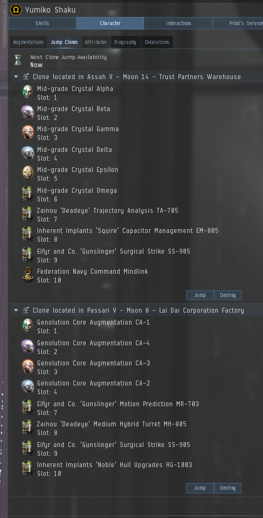
Task: Open the Decorations sub-tab
Action: (x=157, y=42)
